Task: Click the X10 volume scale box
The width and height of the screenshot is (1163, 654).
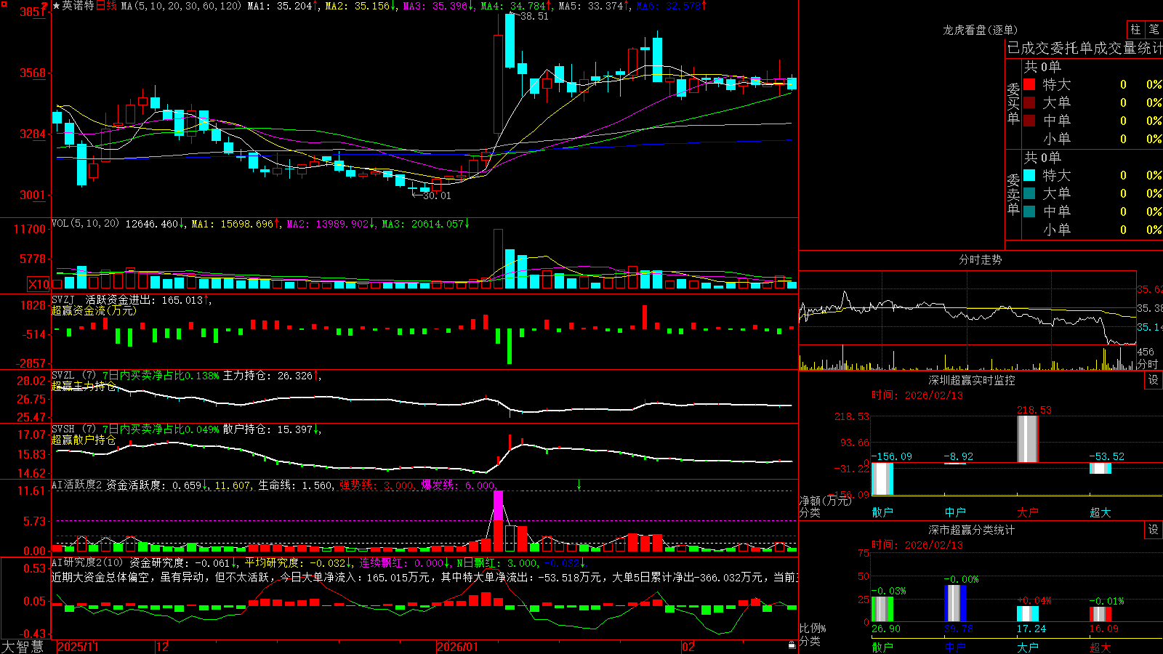Action: click(x=39, y=284)
